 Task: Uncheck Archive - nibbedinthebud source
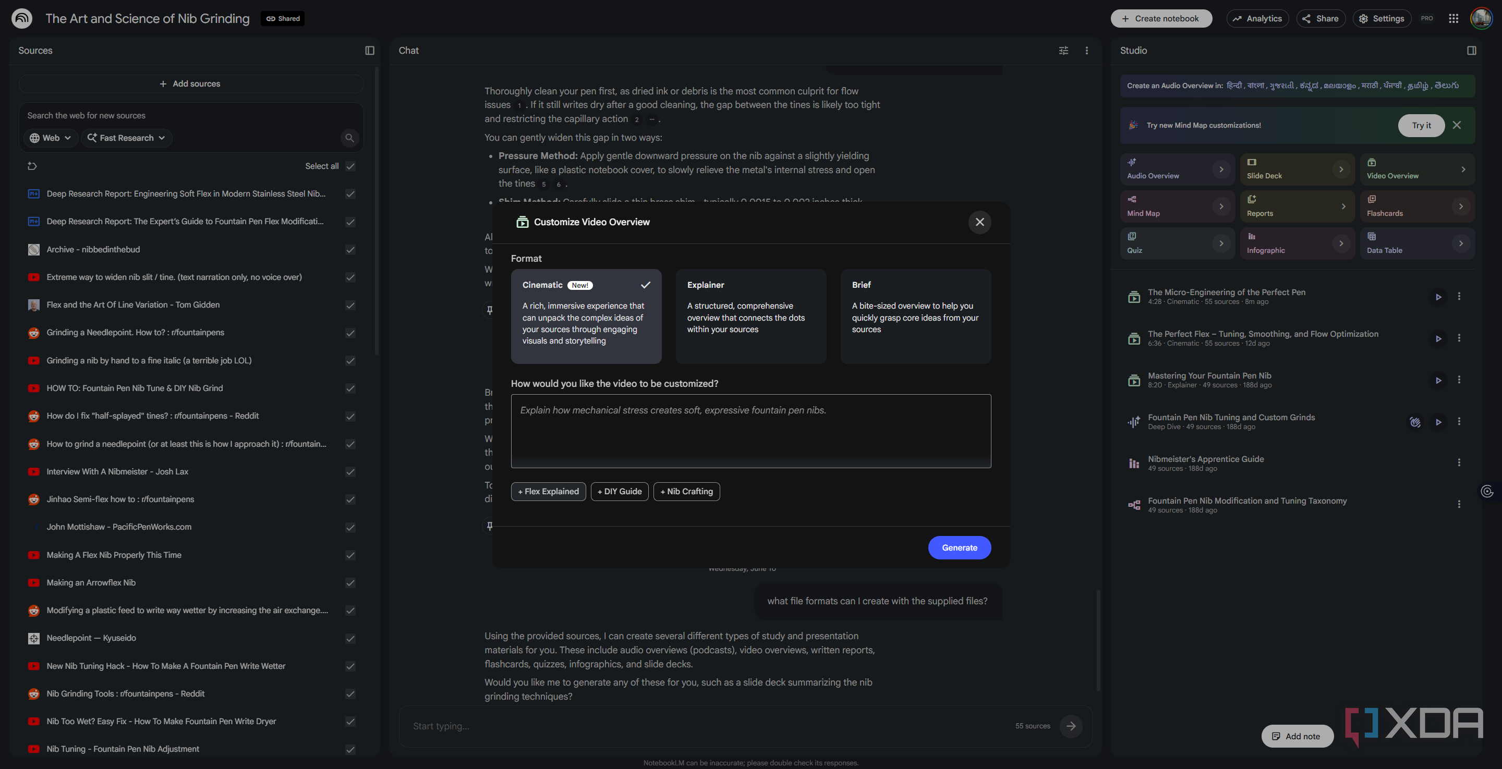(350, 250)
